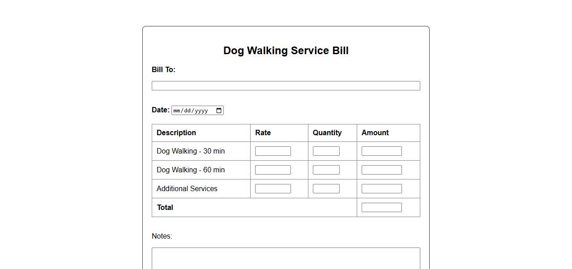572x269 pixels.
Task: Click the Bill To label
Action: (x=163, y=70)
